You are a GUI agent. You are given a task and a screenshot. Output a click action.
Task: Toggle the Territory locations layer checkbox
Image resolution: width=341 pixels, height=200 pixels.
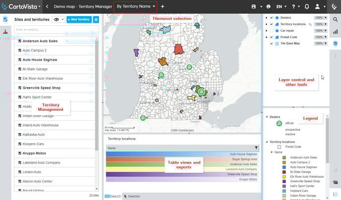(271, 24)
